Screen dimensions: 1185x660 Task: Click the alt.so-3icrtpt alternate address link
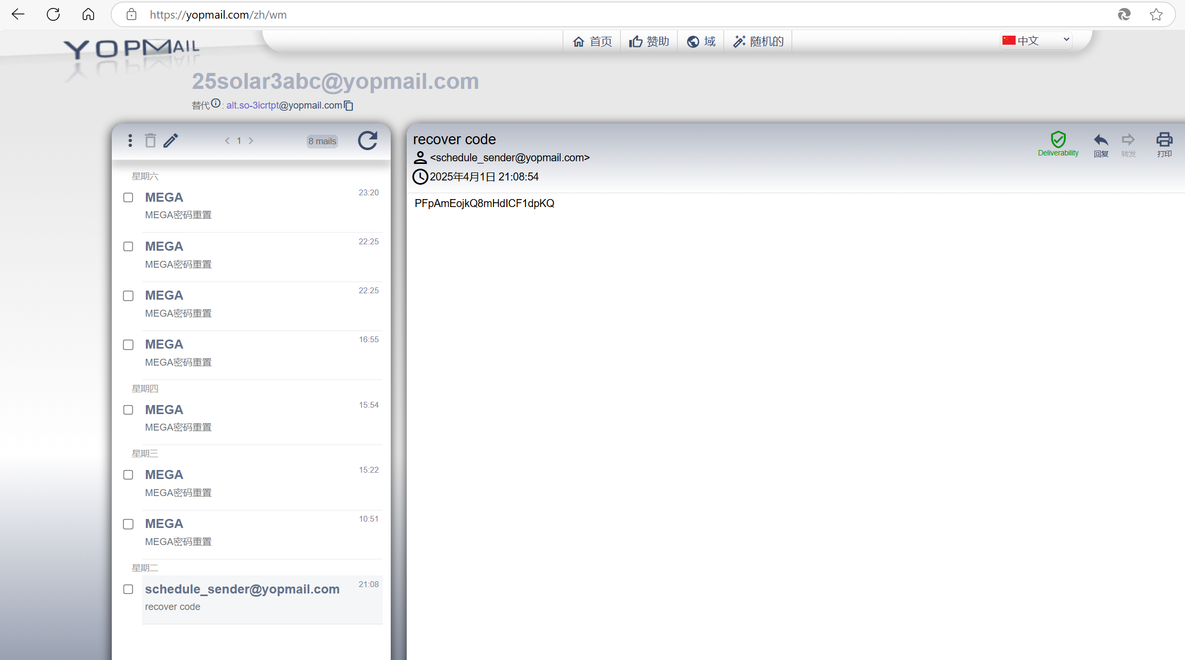click(x=252, y=105)
